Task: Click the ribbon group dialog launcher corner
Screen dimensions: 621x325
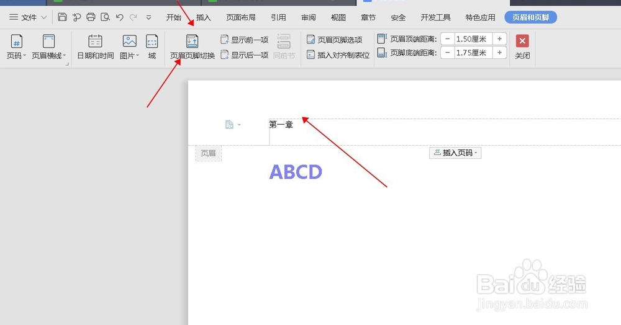Action: (x=67, y=64)
